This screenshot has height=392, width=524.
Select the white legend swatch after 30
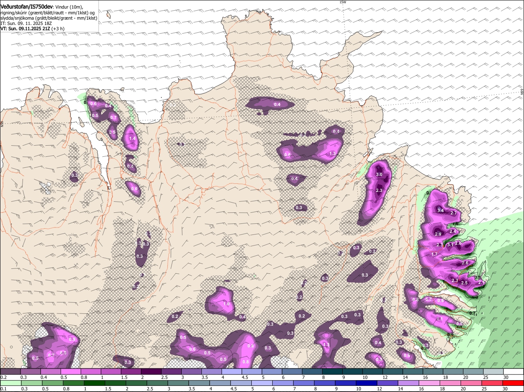pos(514,371)
